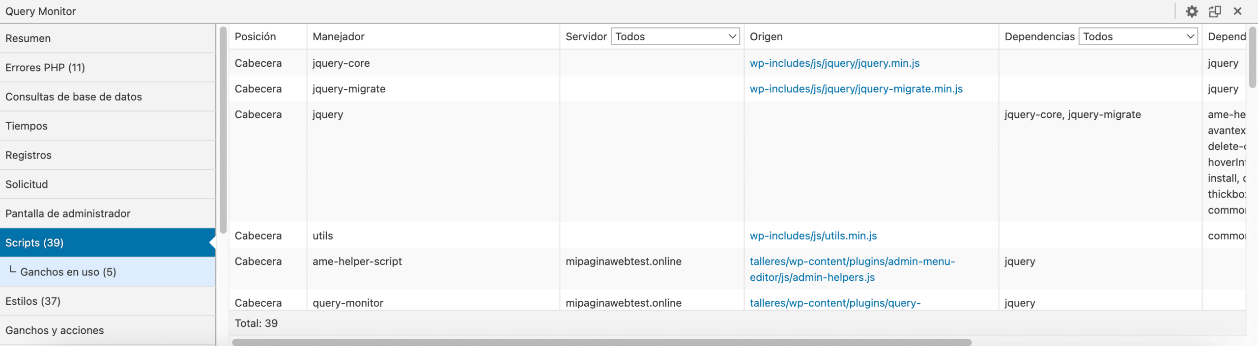Select Consultas de base de datos
Viewport: 1258px width, 346px height.
[74, 97]
